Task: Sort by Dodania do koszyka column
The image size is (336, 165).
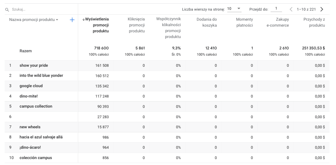Action: tap(206, 23)
